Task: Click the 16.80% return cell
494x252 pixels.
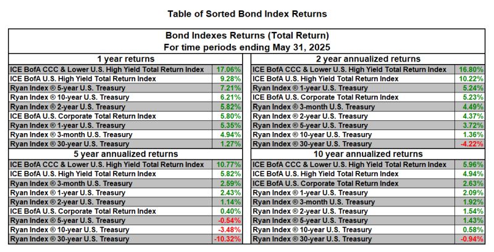Action: point(471,70)
